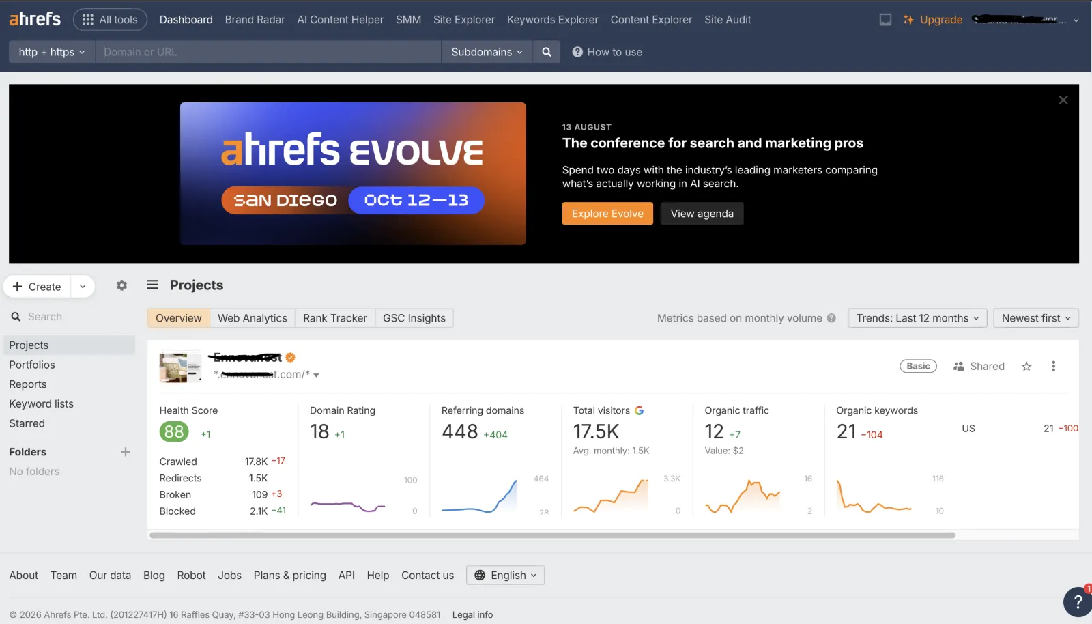Viewport: 1092px width, 624px height.
Task: Toggle the sidebar hamburger menu icon
Action: tap(153, 285)
